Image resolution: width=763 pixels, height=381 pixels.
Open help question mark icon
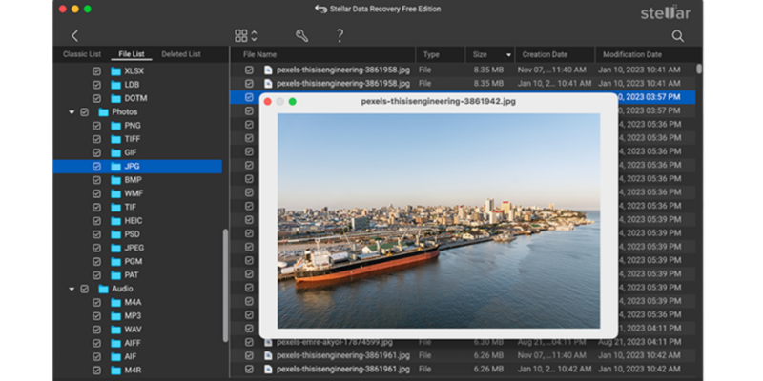pyautogui.click(x=340, y=35)
